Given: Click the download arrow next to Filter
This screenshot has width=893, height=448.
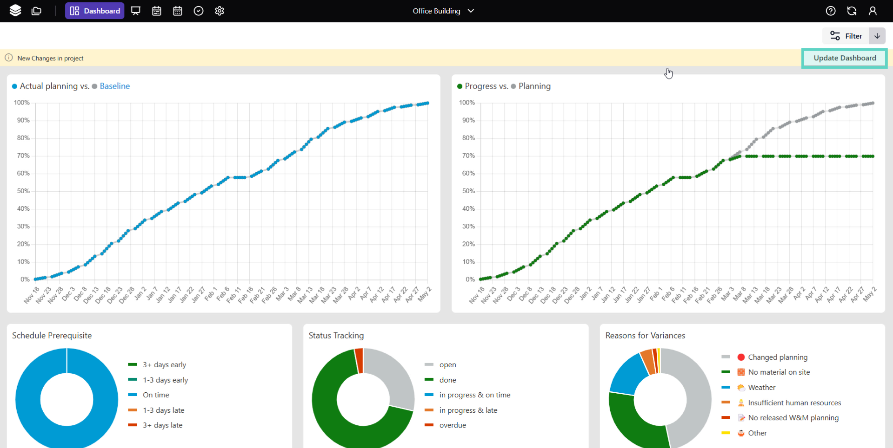Looking at the screenshot, I should pyautogui.click(x=877, y=36).
